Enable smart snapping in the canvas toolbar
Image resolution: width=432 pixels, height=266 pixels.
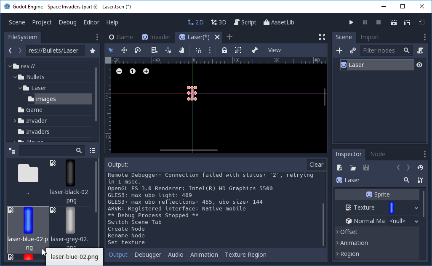coord(199,50)
